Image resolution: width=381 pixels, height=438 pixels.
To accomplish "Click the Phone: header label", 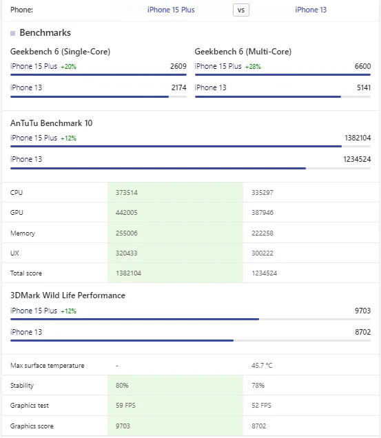I will (21, 10).
